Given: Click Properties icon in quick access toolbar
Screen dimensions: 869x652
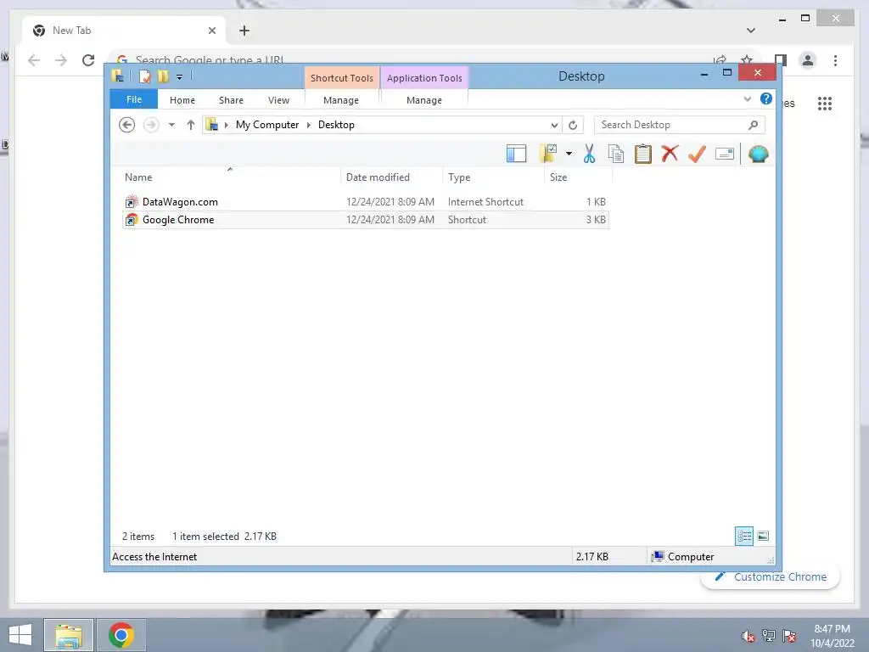Looking at the screenshot, I should pos(144,76).
